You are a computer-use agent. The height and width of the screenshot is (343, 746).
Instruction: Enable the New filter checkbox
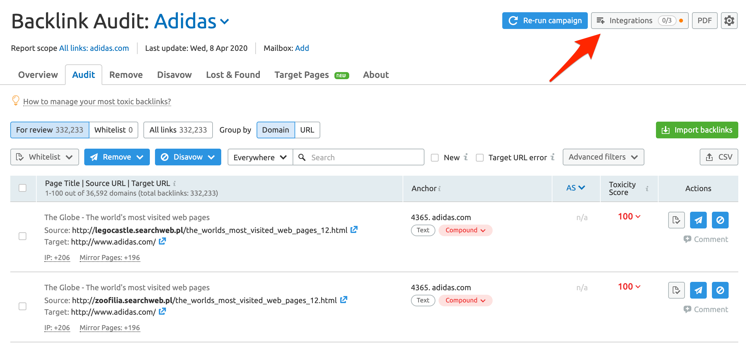coord(435,158)
